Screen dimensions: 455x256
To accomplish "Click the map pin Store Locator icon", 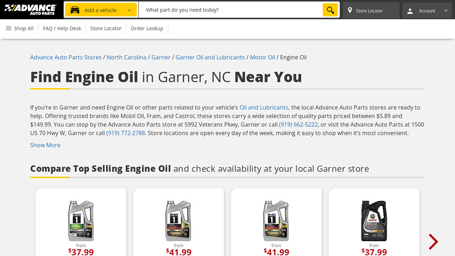I will coord(350,10).
